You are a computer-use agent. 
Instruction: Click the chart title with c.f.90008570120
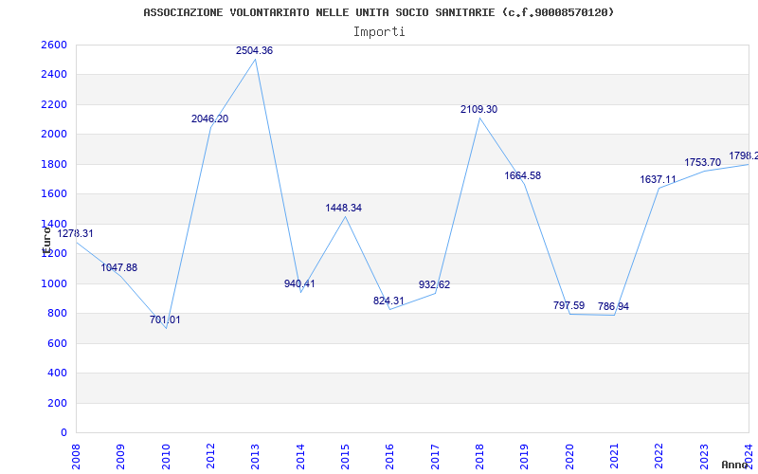coord(378,12)
